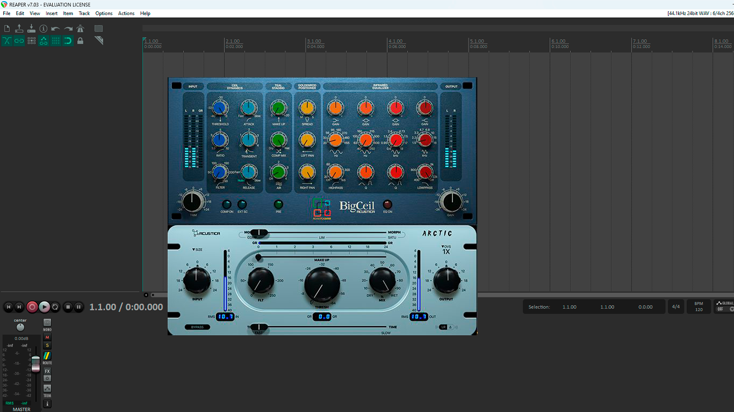Click the Save Project download-arrow icon
734x412 pixels.
tap(31, 28)
